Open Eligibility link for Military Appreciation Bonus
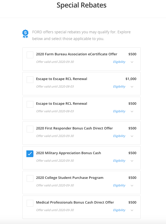166x224 pixels. click(x=119, y=161)
